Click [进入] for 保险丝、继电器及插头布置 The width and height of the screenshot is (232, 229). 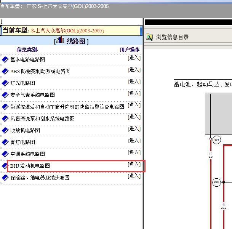[134, 176]
